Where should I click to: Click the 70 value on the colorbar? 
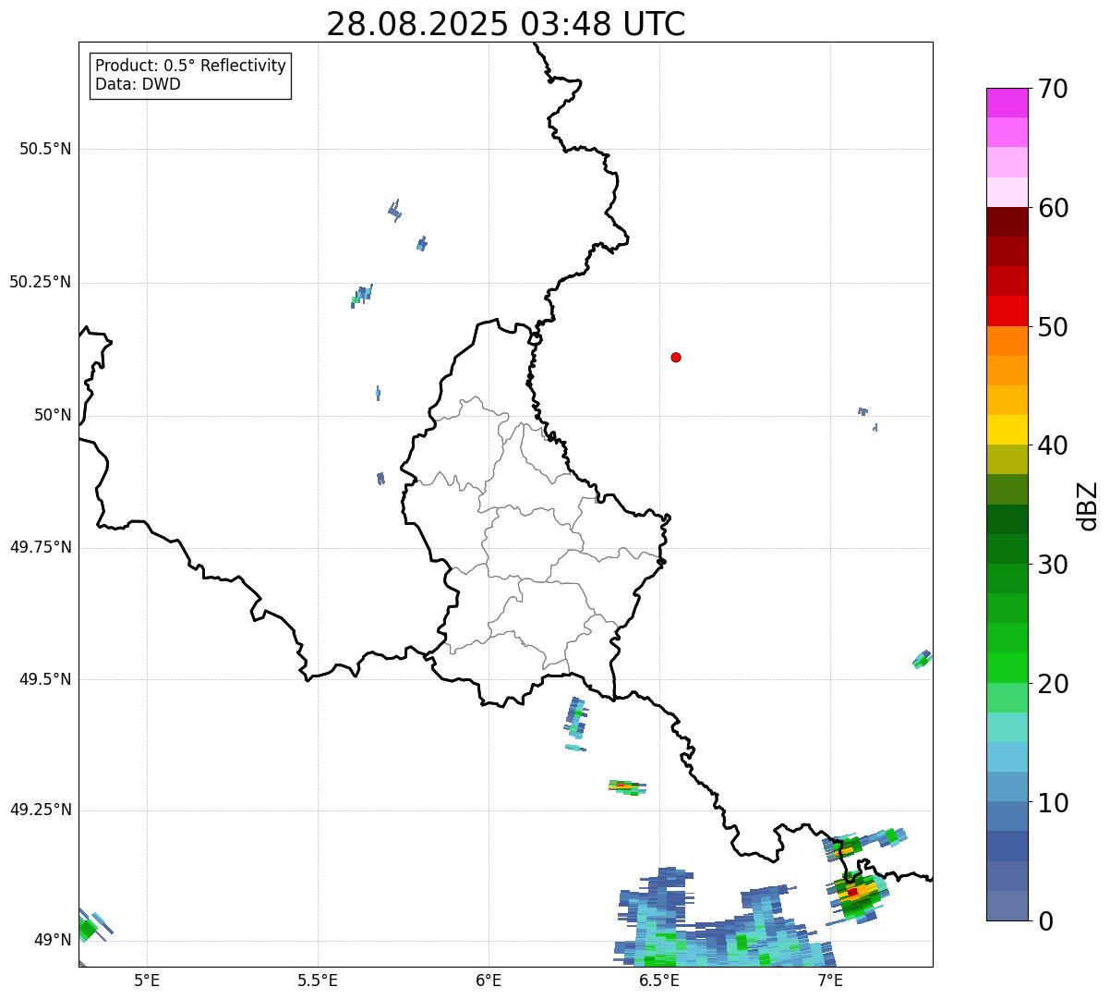(x=1053, y=89)
